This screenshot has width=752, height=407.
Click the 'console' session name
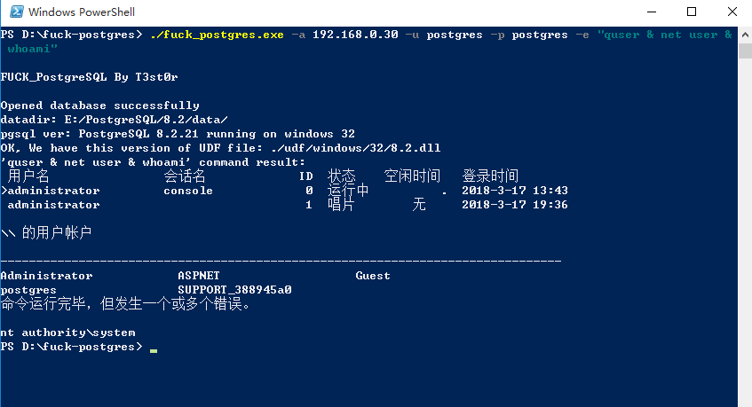pyautogui.click(x=188, y=191)
